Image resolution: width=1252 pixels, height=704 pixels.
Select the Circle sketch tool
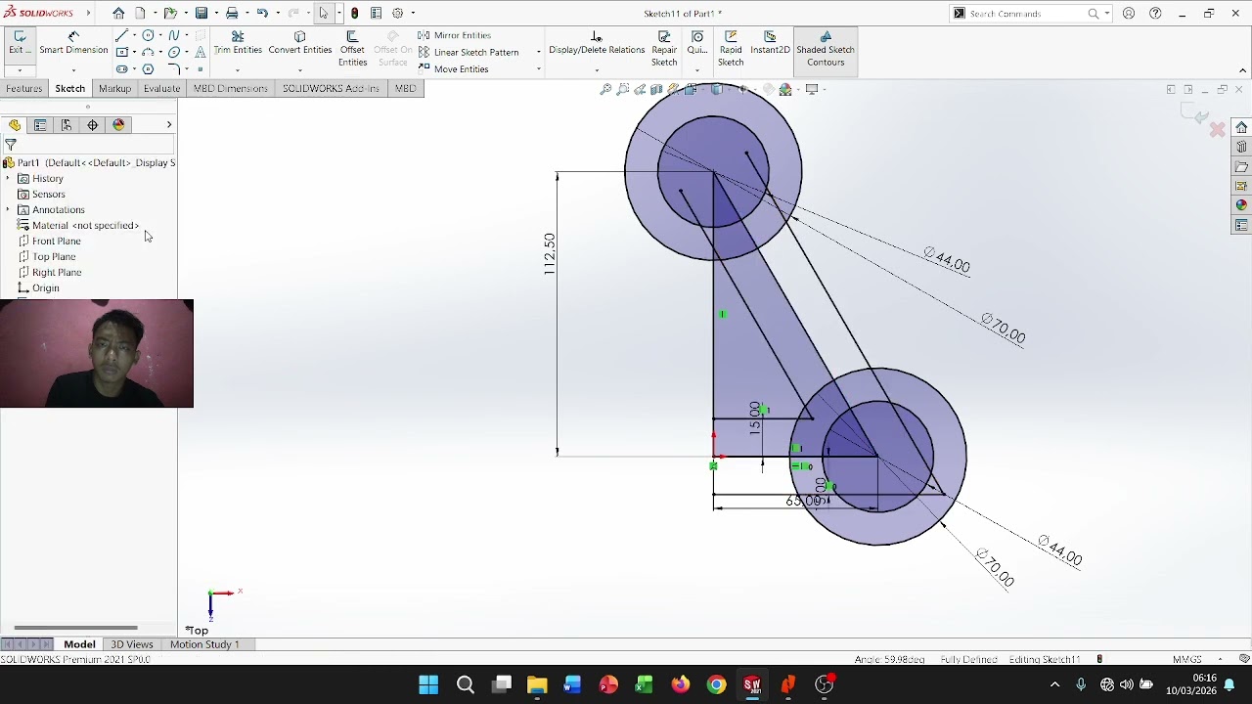pyautogui.click(x=148, y=35)
